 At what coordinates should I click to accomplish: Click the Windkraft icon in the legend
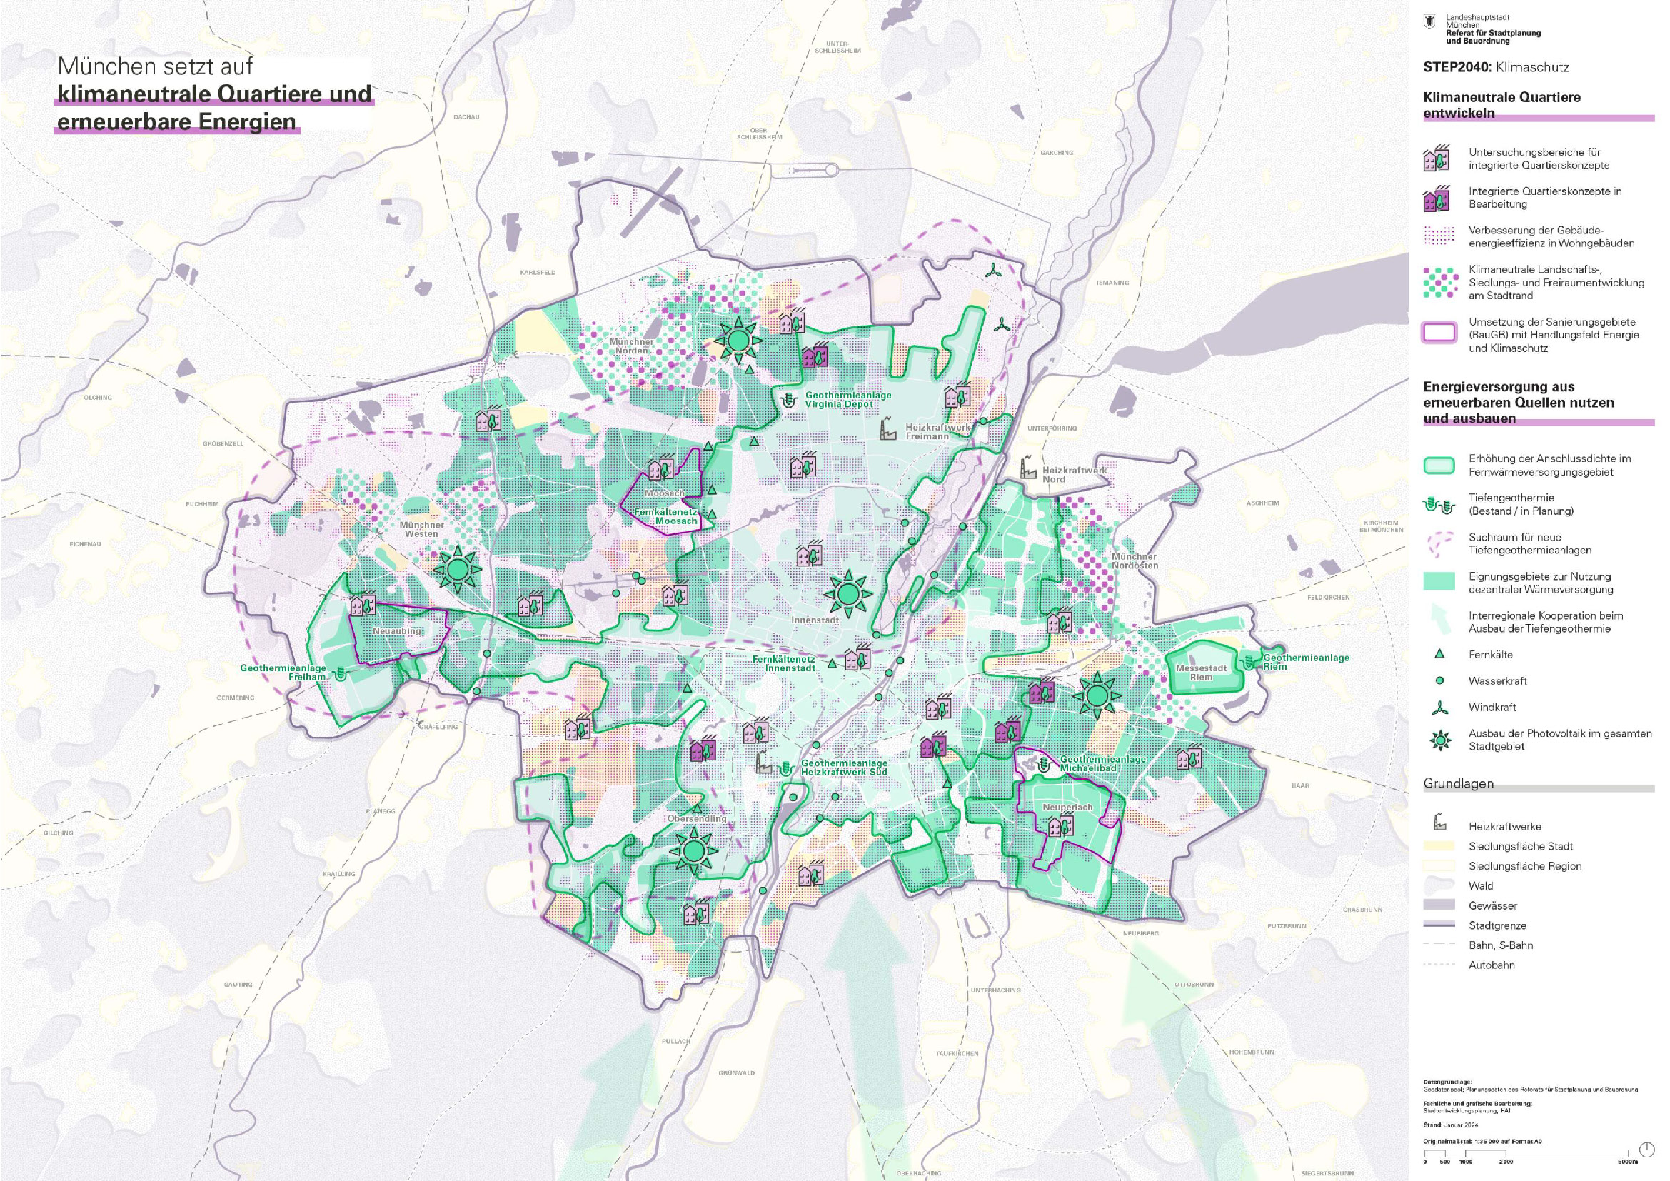tap(1439, 707)
